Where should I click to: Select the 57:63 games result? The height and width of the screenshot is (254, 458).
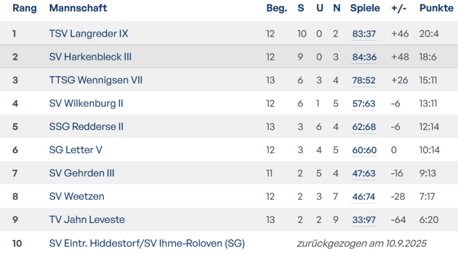pyautogui.click(x=364, y=104)
